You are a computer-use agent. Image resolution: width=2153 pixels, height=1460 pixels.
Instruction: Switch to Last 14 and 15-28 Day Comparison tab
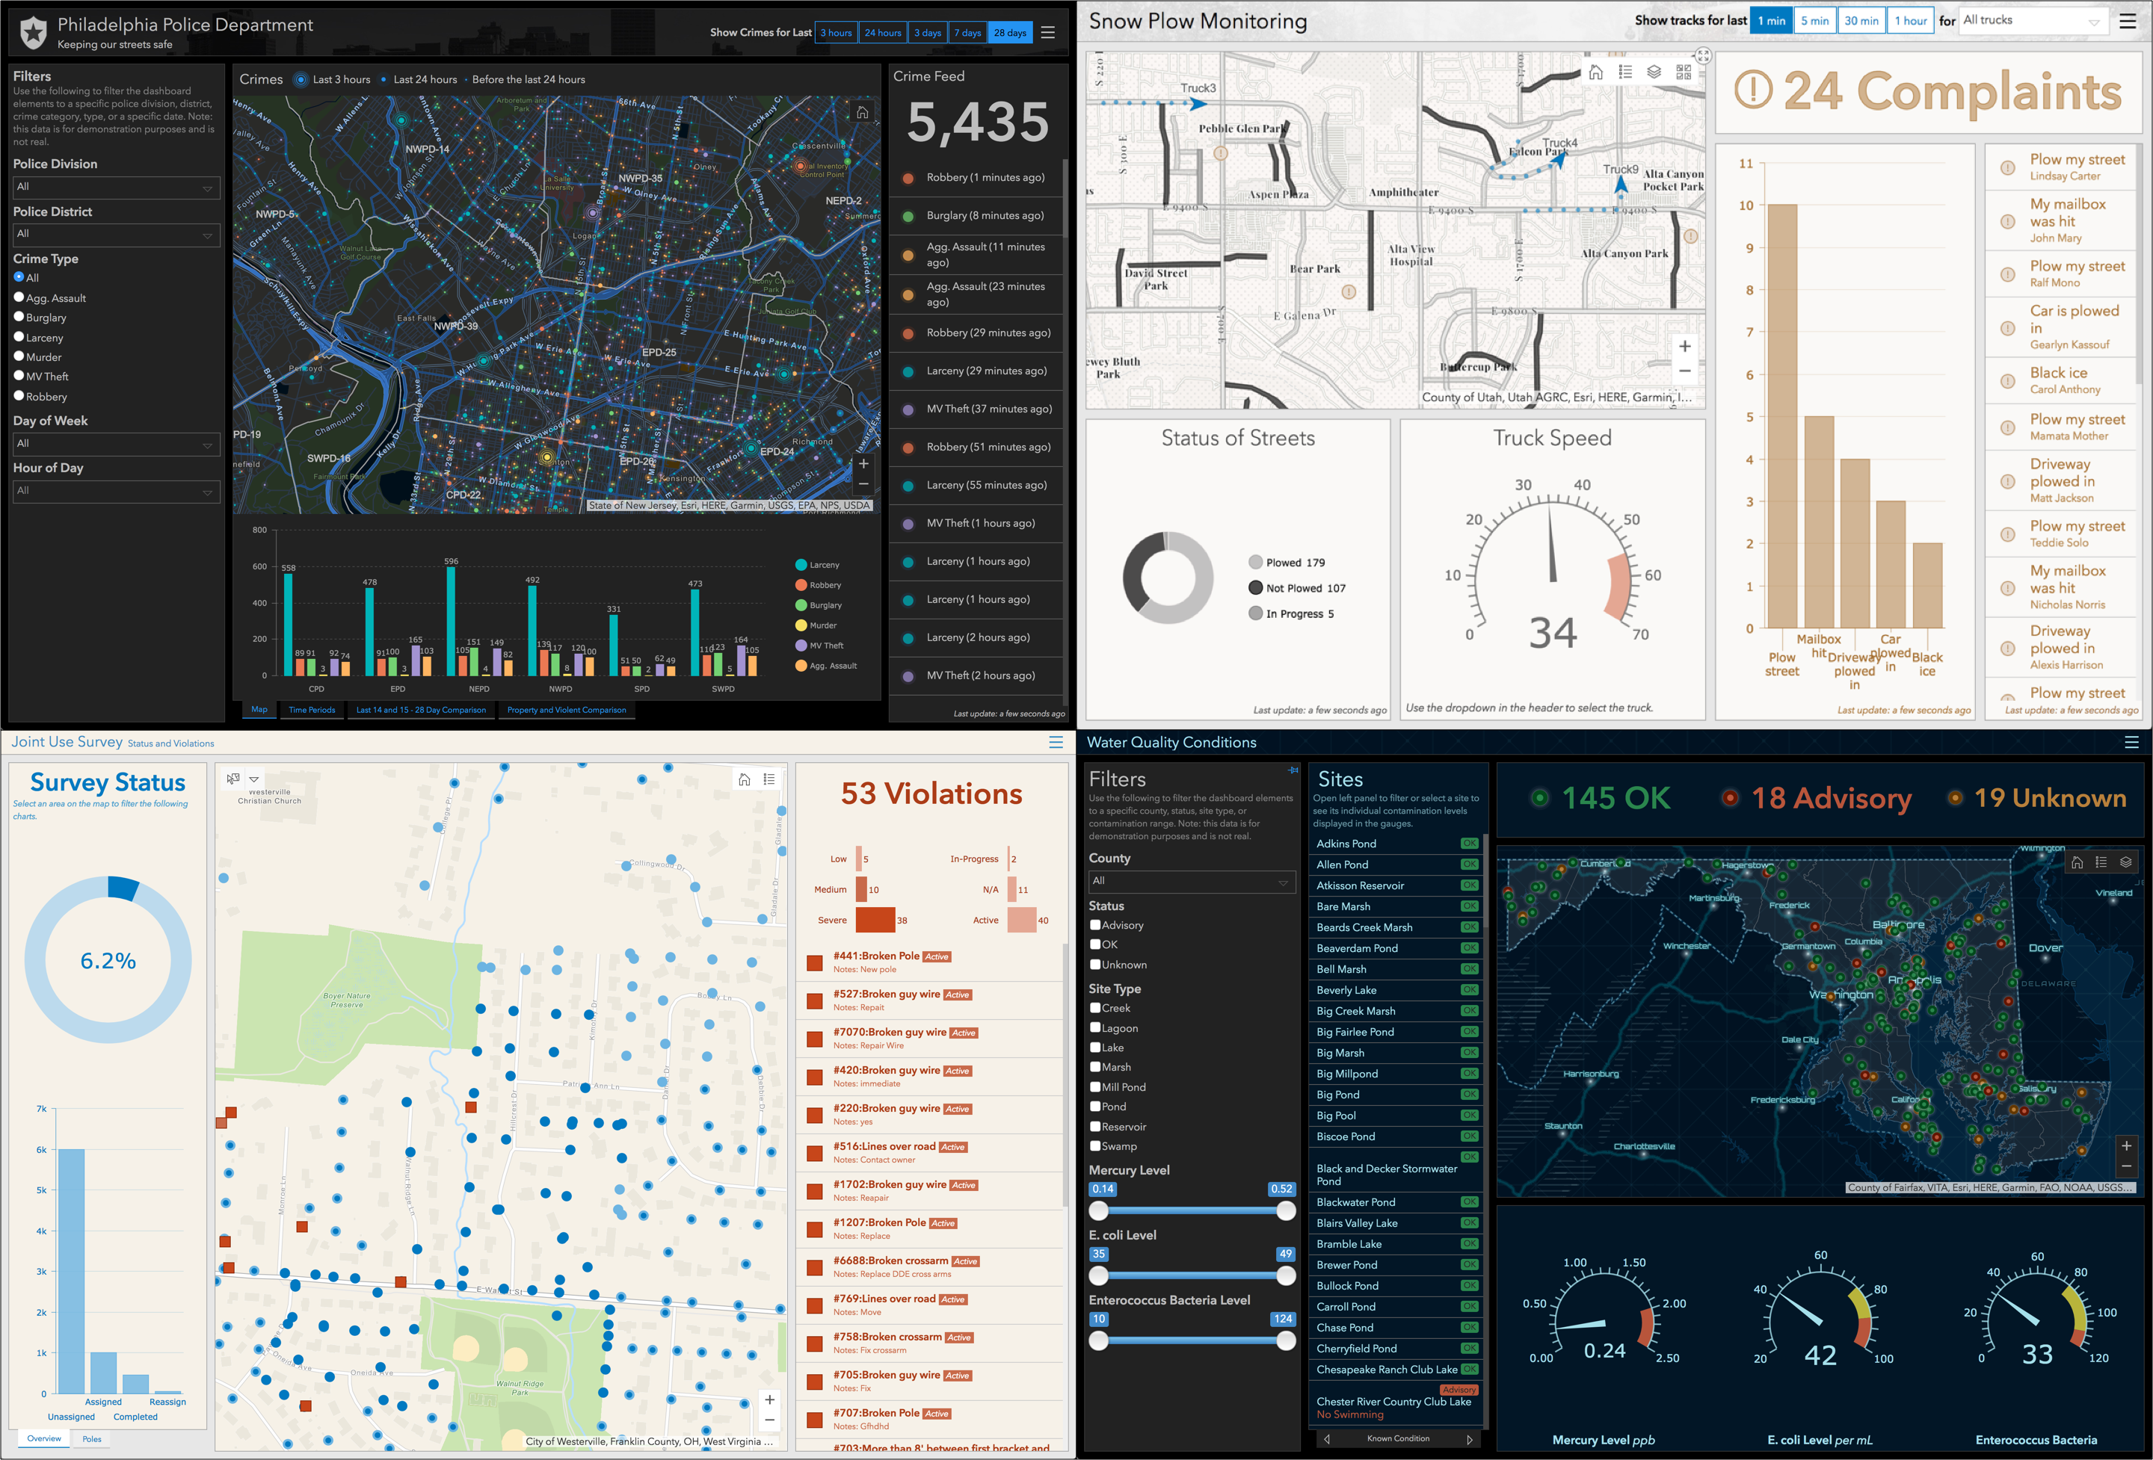click(x=421, y=710)
